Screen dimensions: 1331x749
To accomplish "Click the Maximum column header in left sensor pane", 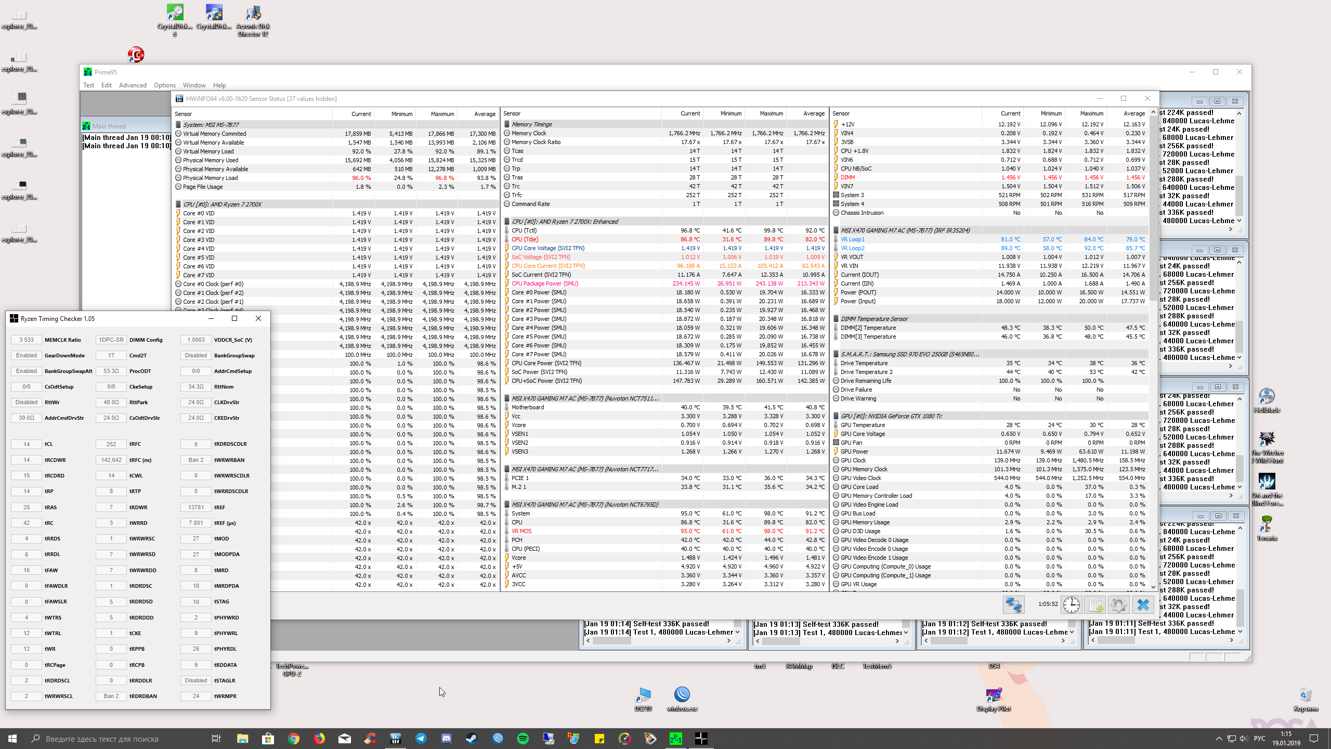I will click(442, 114).
